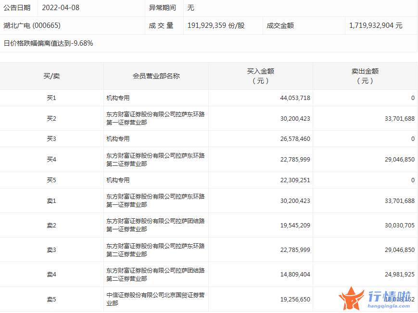
Task: Select sell amount 30,030,705
Action: [400, 225]
